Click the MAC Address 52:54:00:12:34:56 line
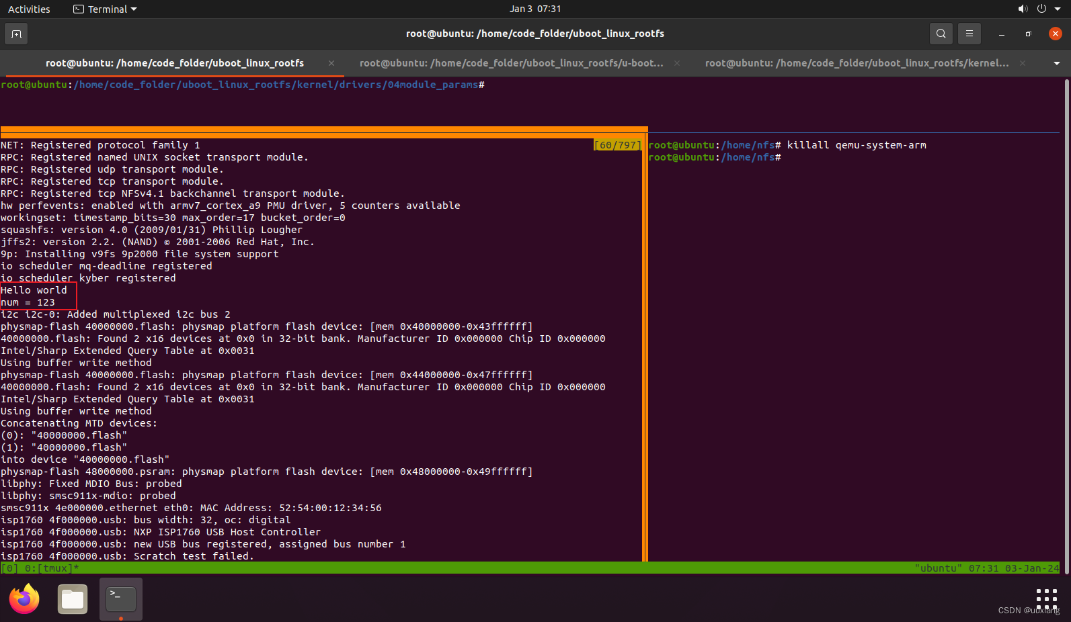 (x=191, y=508)
